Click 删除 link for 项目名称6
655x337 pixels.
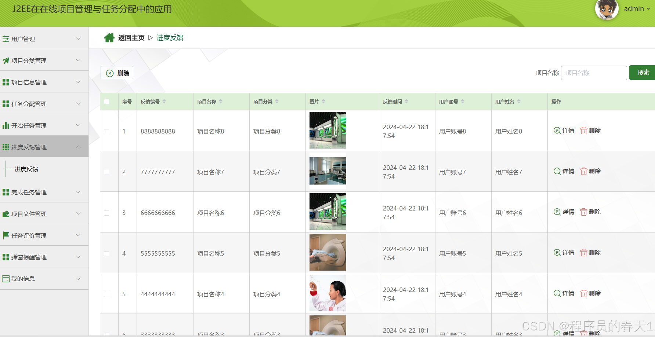pos(595,212)
